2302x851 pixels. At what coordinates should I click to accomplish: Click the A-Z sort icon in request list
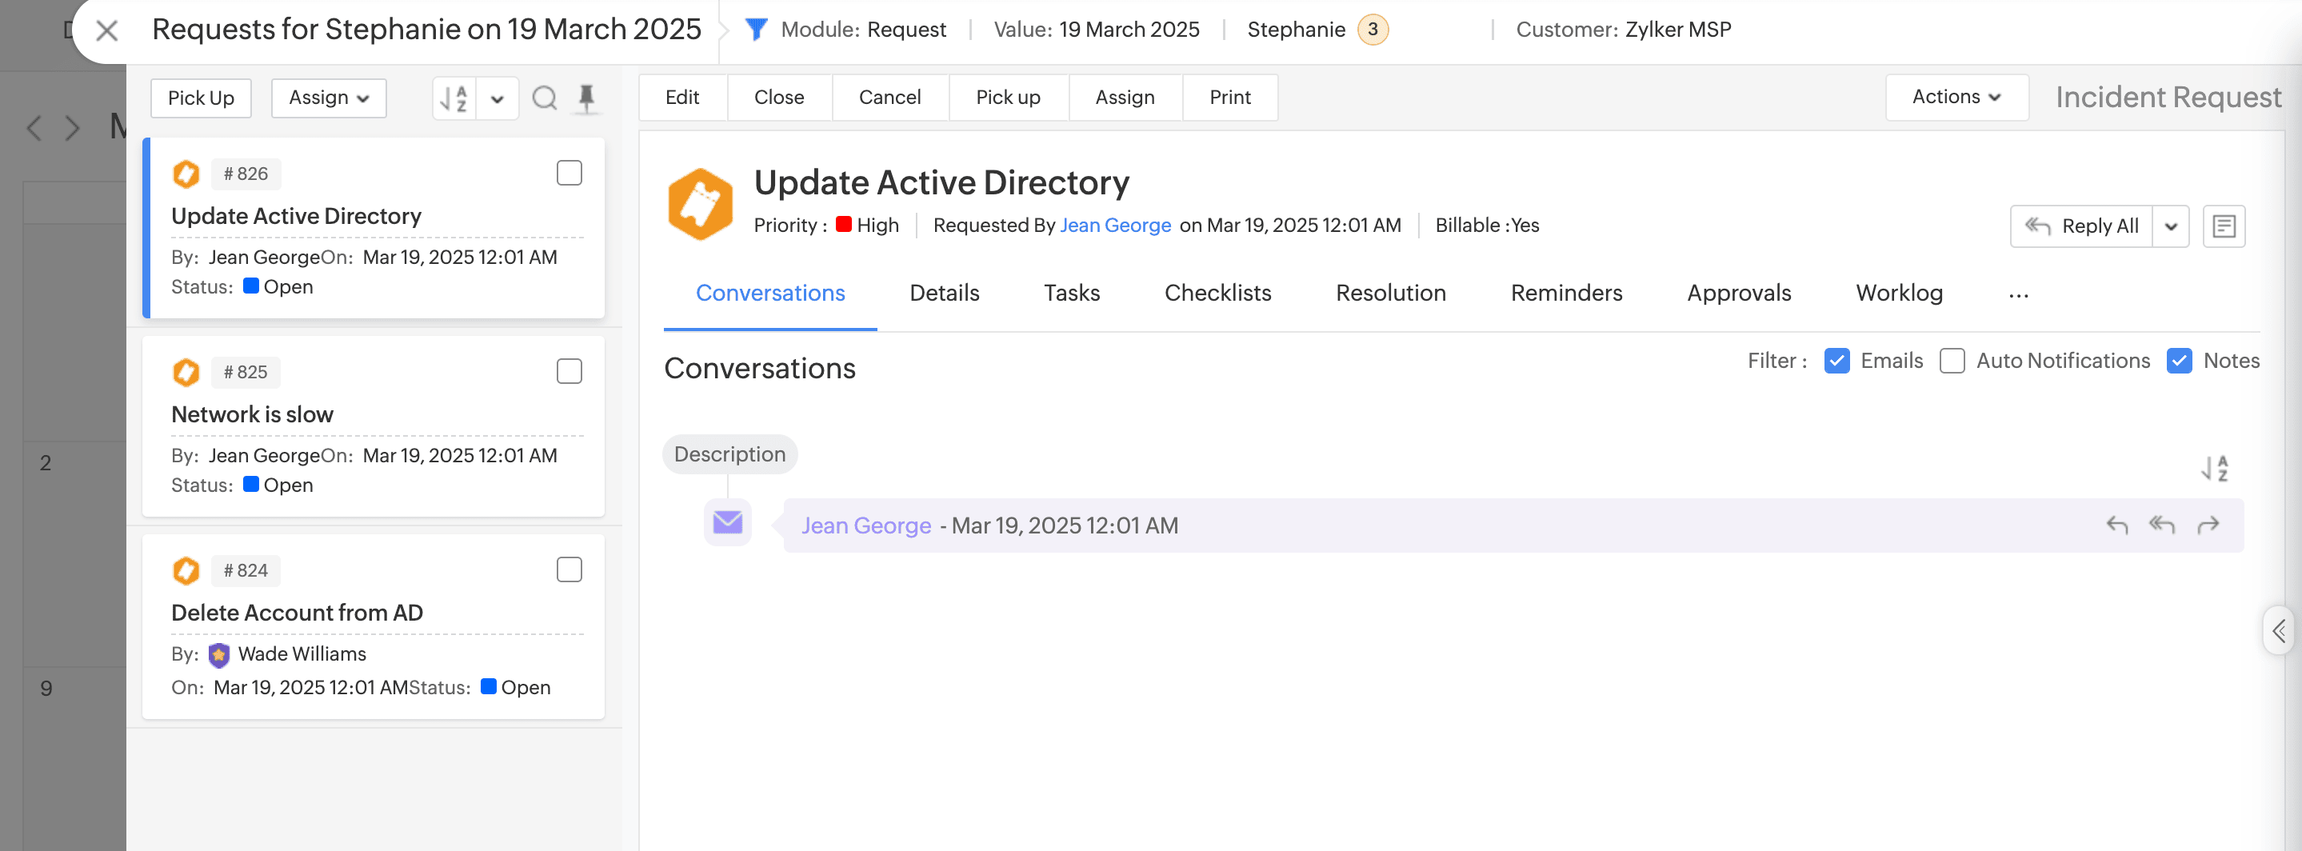[455, 98]
